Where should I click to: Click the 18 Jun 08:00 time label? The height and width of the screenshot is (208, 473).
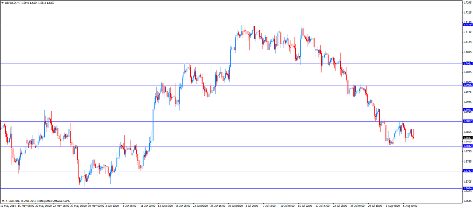tap(183, 206)
